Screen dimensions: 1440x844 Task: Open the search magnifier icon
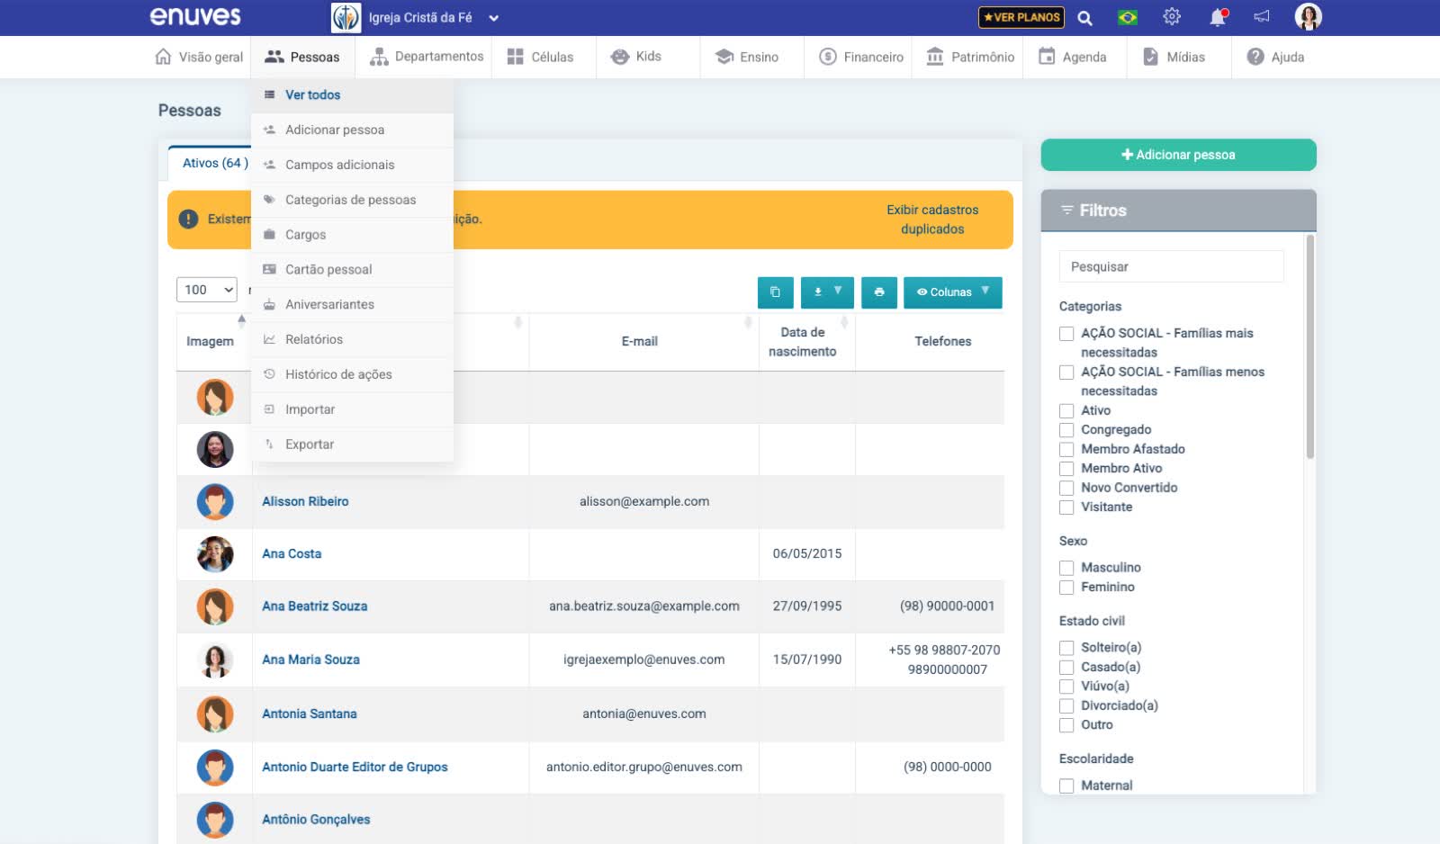[1084, 18]
